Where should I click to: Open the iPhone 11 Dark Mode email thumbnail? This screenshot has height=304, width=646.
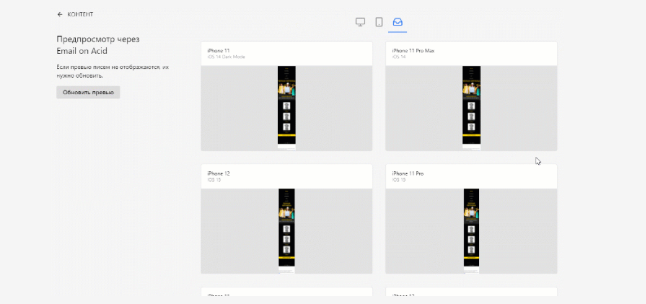click(287, 108)
